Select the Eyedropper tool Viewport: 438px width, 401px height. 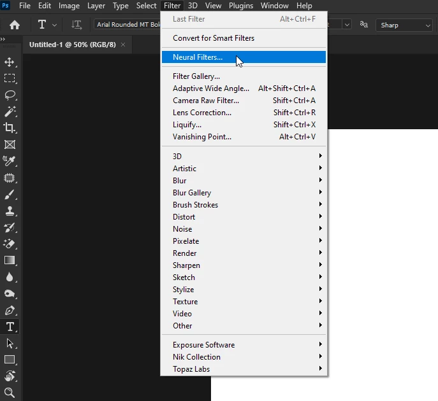pyautogui.click(x=10, y=161)
